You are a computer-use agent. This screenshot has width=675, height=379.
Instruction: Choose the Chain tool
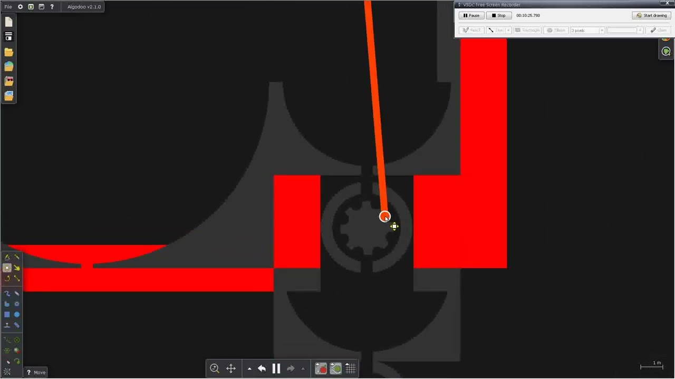click(x=17, y=325)
